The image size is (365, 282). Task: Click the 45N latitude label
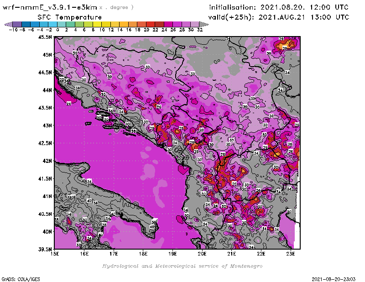47,55
